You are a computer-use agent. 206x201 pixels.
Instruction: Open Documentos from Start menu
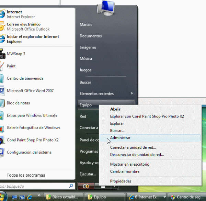tap(91, 36)
